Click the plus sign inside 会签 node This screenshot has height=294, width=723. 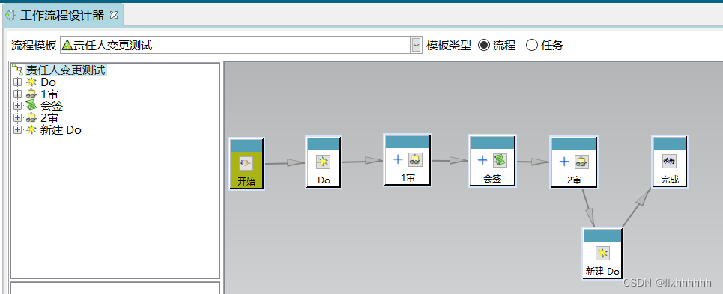(x=482, y=160)
